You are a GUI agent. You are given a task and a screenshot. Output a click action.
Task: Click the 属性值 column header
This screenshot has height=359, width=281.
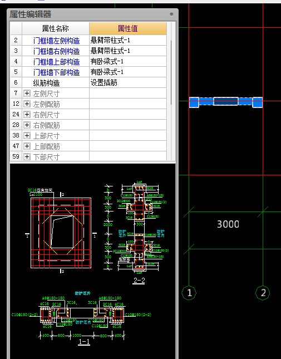127,28
